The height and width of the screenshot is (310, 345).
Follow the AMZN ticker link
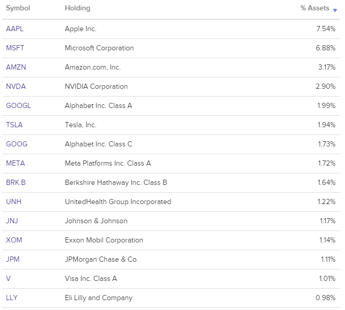(x=15, y=67)
